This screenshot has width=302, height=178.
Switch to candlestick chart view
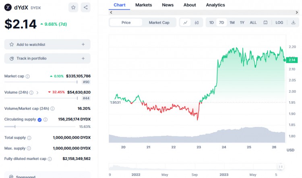197,23
